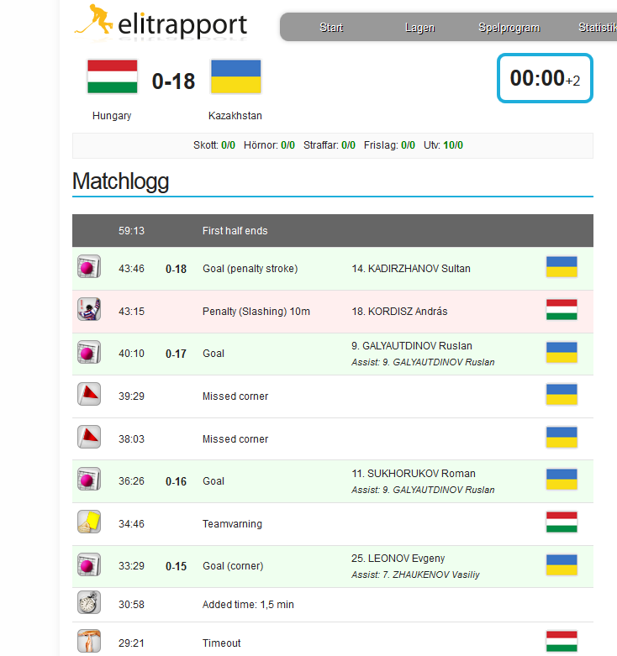
Task: Open the Start menu tab
Action: pyautogui.click(x=331, y=27)
